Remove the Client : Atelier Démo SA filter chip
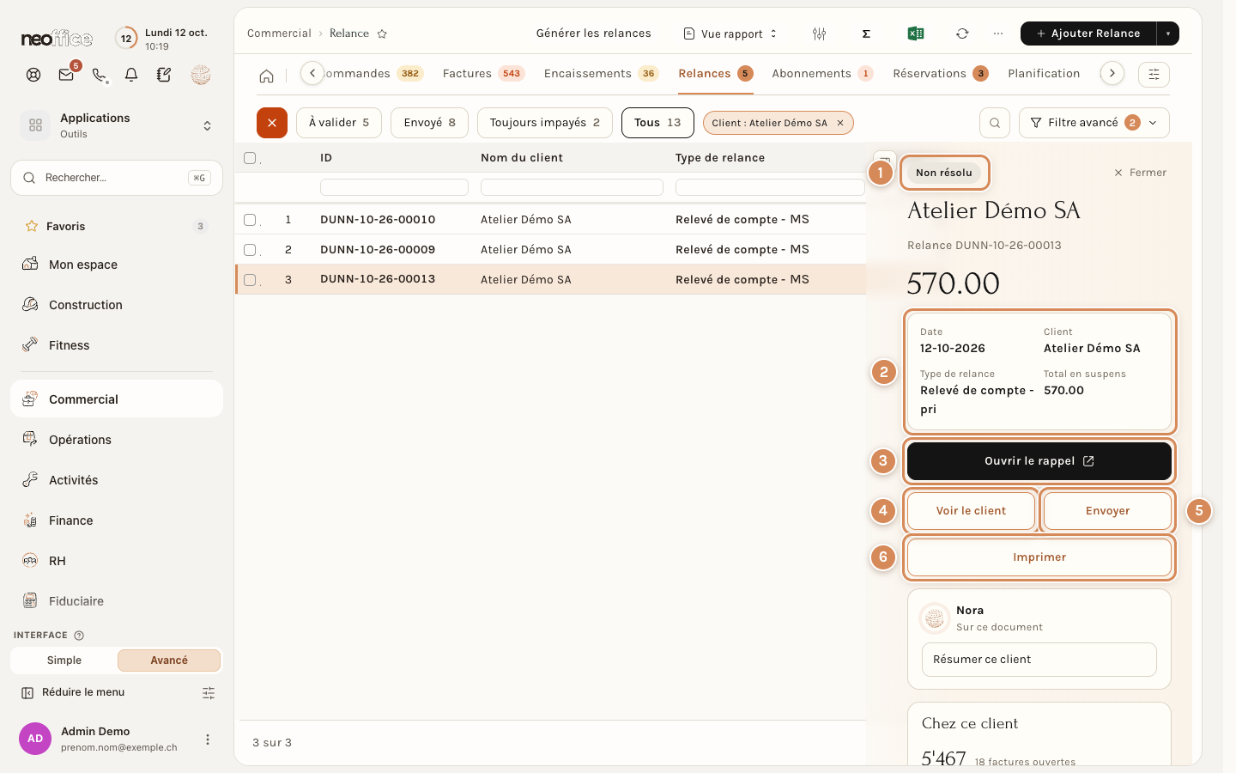 (840, 123)
